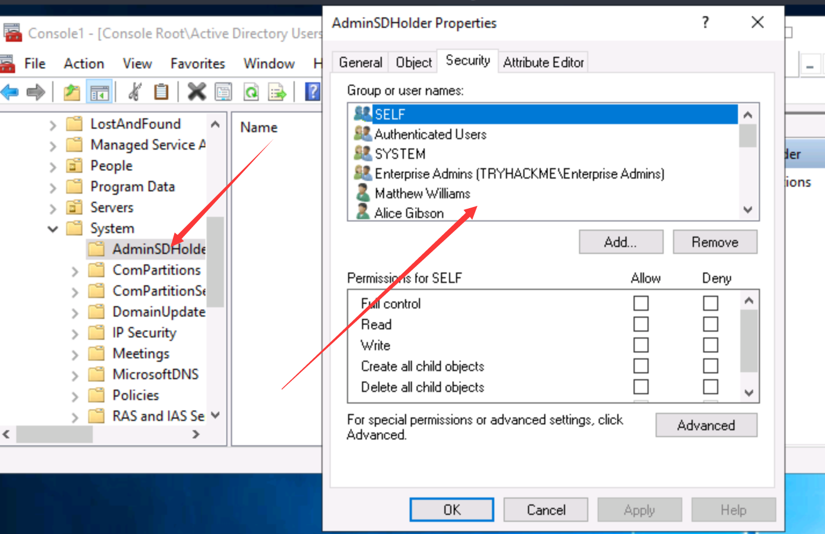
Task: Open the Action menu
Action: [x=84, y=63]
